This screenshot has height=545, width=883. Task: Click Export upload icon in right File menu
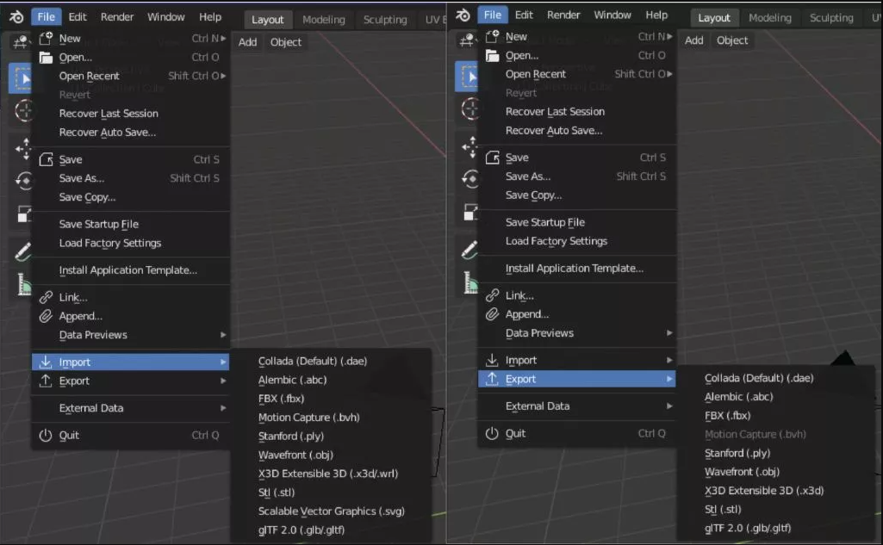click(x=492, y=378)
